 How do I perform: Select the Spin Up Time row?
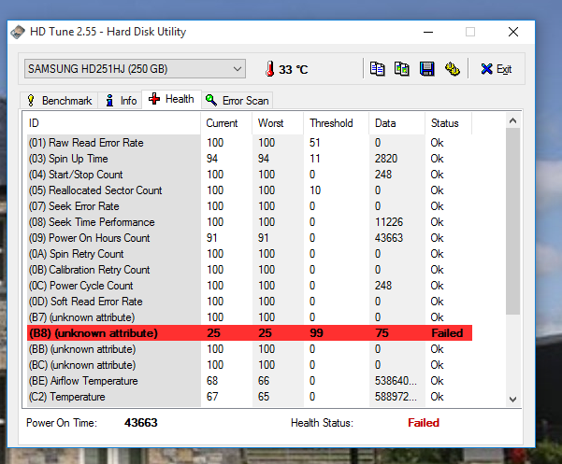pyautogui.click(x=250, y=159)
